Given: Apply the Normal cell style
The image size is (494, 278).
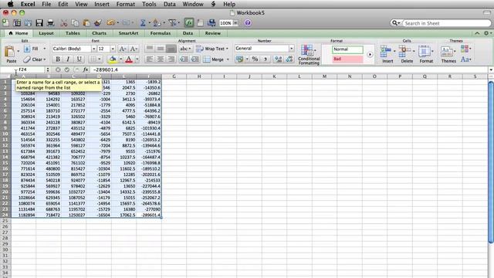Looking at the screenshot, I should pyautogui.click(x=347, y=49).
